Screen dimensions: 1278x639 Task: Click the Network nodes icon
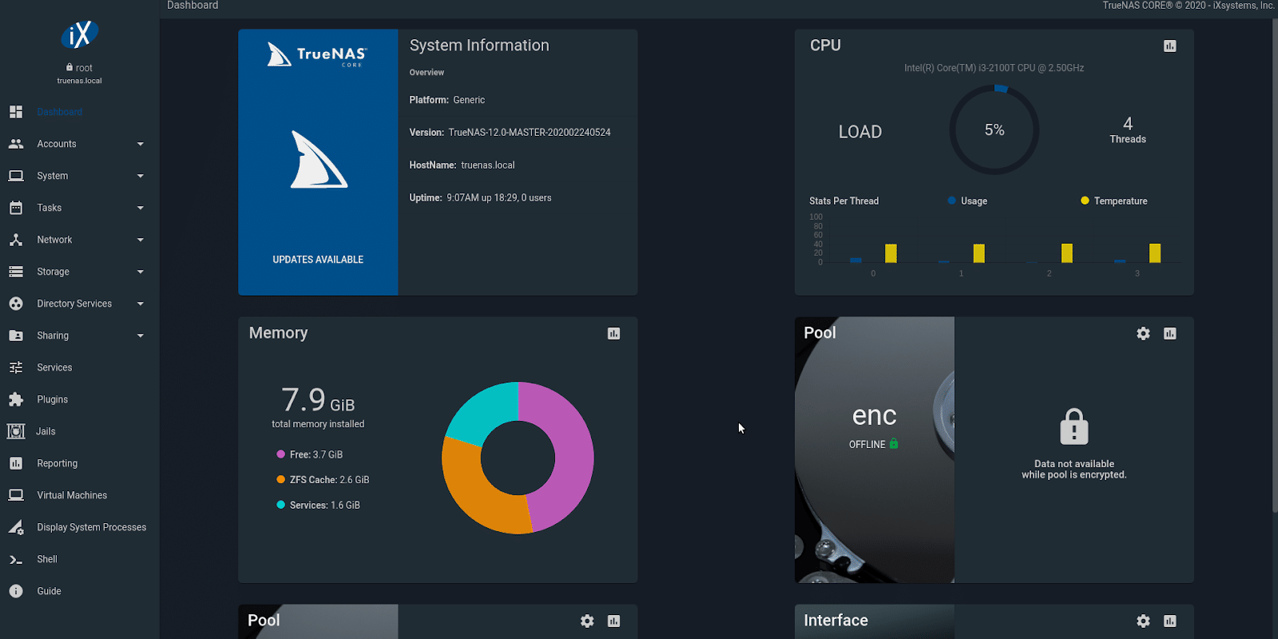tap(16, 240)
